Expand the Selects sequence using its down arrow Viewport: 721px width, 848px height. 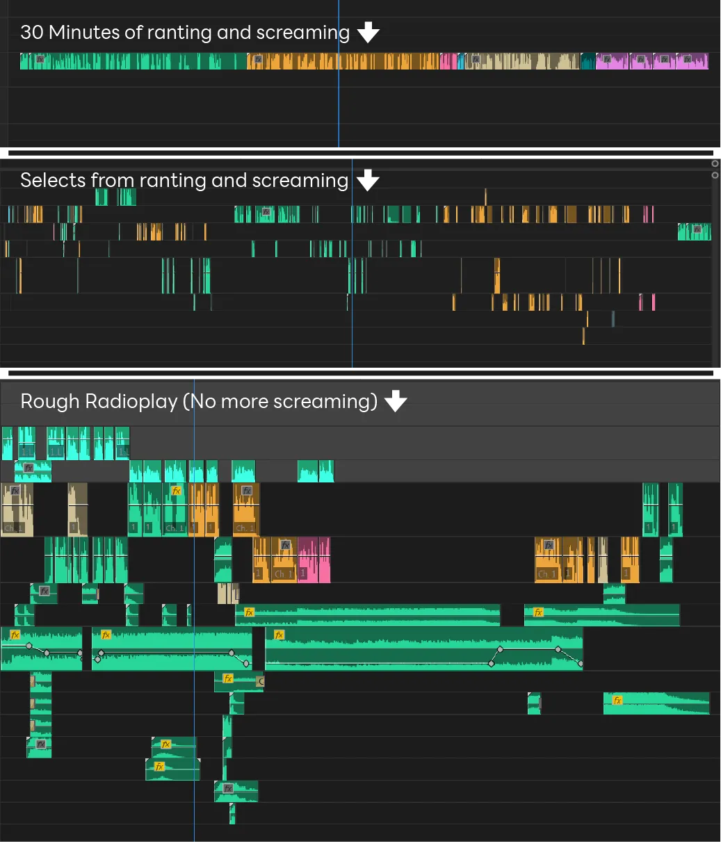click(x=368, y=180)
